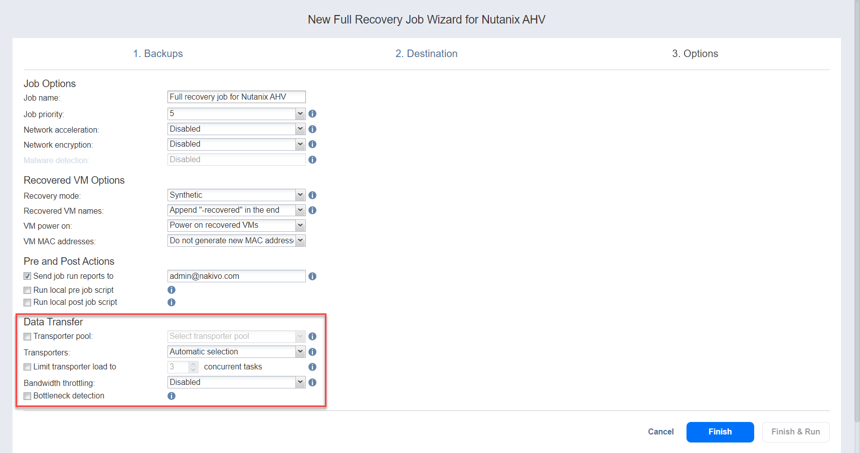This screenshot has height=453, width=860.
Task: Click the Job name text field
Action: point(236,97)
